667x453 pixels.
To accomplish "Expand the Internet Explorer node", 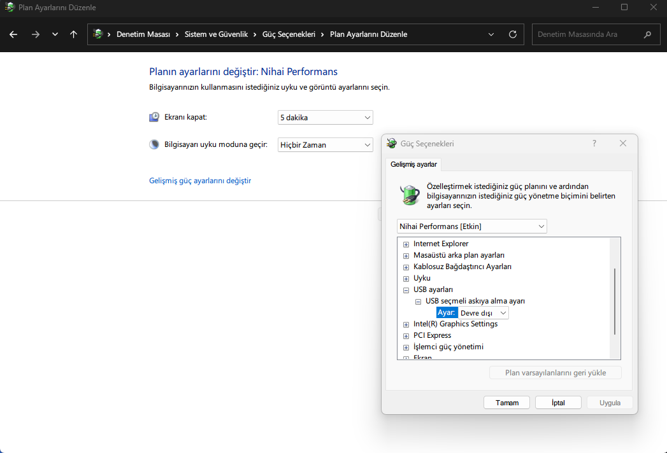I will [x=406, y=244].
